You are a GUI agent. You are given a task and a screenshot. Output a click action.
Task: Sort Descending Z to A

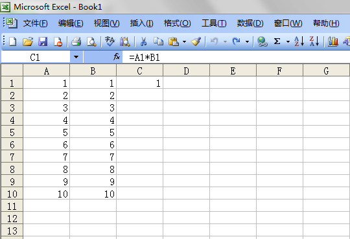coord(314,41)
